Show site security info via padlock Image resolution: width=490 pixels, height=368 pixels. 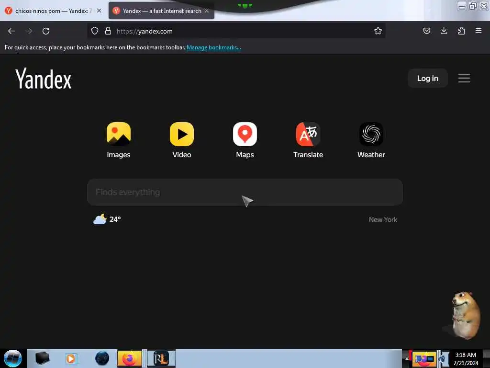point(108,31)
